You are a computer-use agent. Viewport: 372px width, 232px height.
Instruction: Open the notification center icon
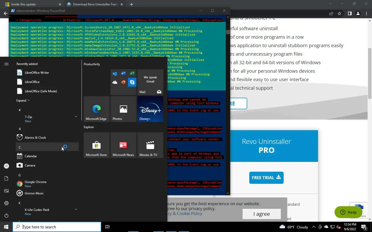click(x=364, y=227)
